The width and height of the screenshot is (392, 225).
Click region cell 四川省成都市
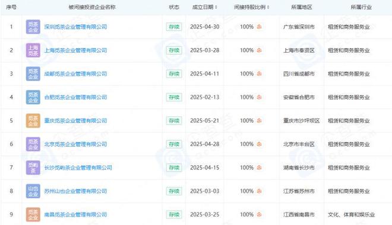299,74
